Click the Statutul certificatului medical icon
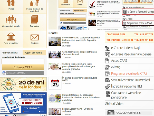The height and width of the screenshot is (116, 154). click(x=107, y=80)
